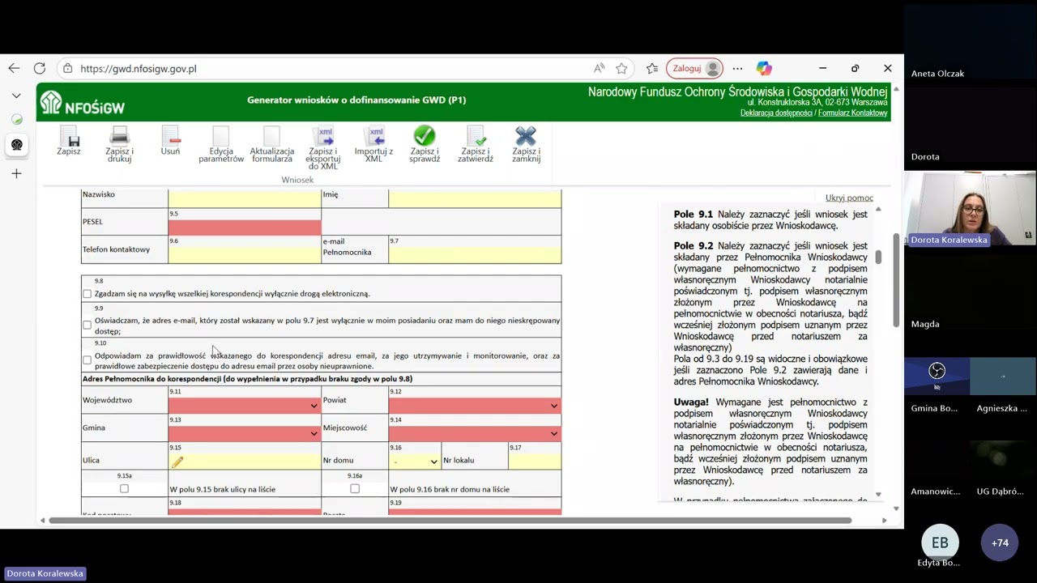The height and width of the screenshot is (583, 1037).
Task: Add this page to favorites with the star
Action: 621,69
